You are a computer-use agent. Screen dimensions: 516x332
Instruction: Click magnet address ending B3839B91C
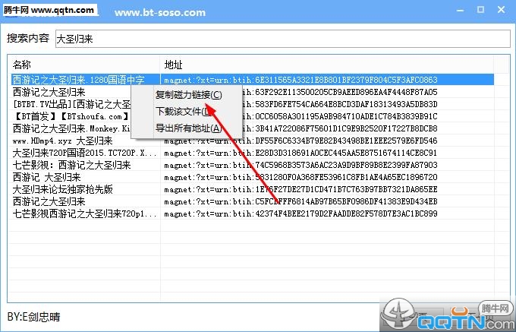[340, 116]
